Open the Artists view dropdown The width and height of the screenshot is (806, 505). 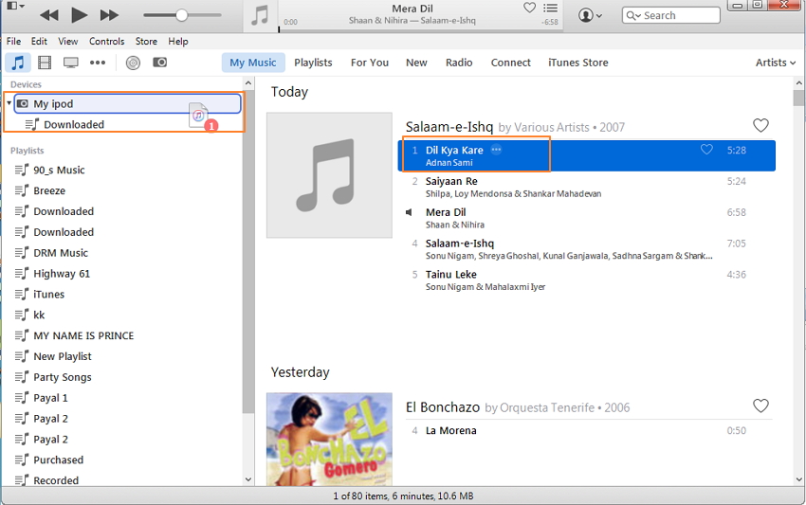coord(775,63)
